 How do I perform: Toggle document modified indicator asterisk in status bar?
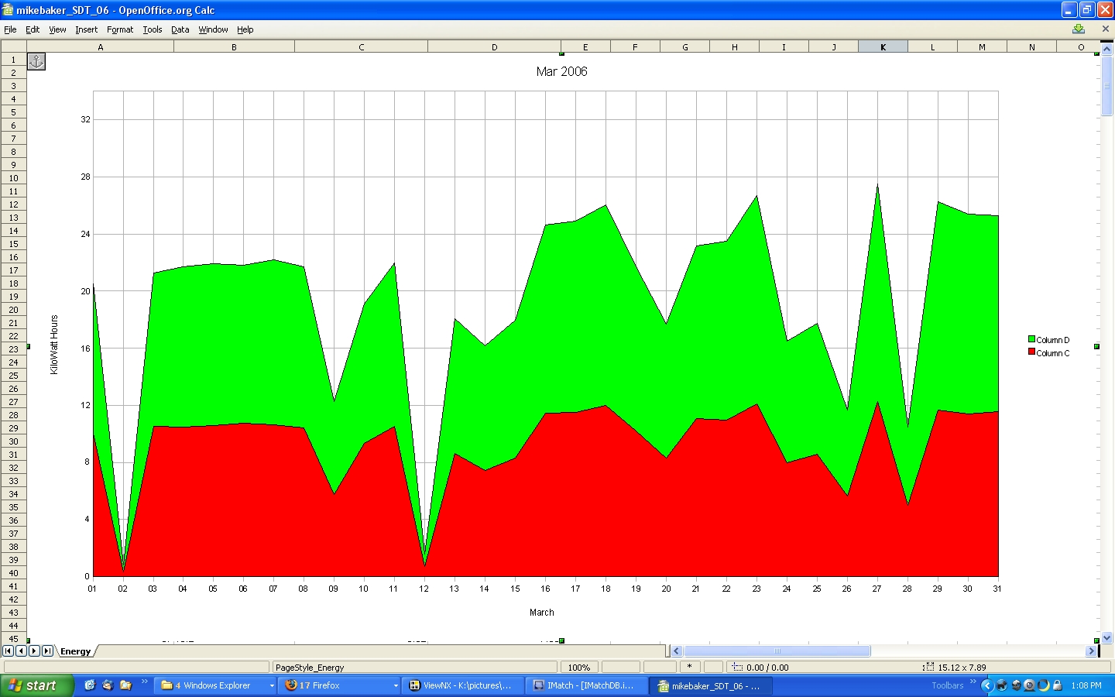tap(689, 667)
